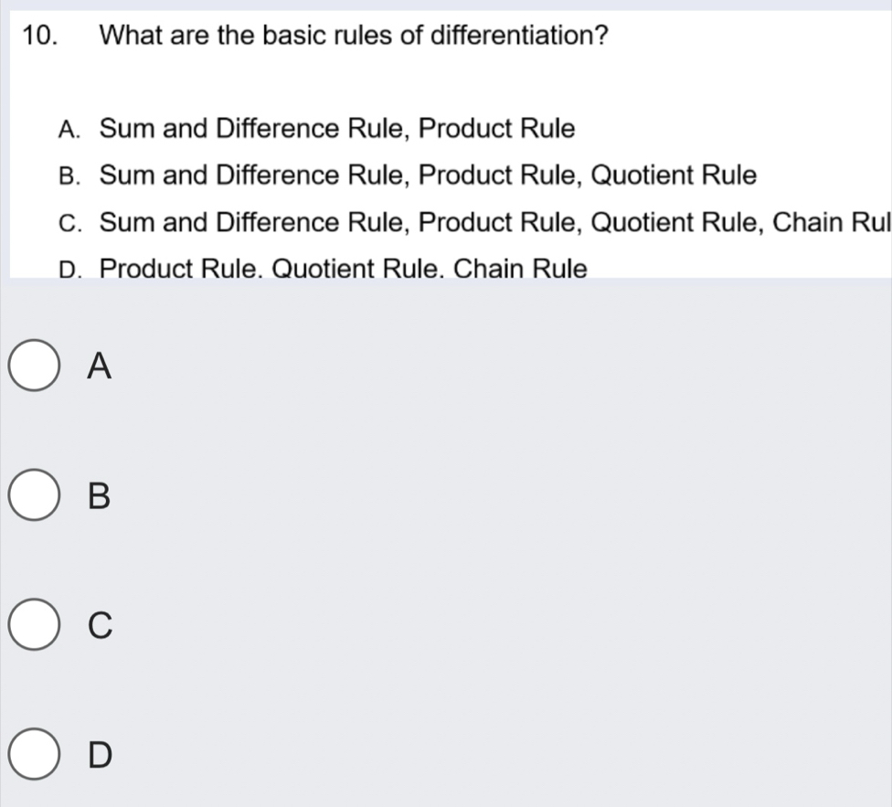Click option text 'Sum and Difference Rule, Product Rule'
892x807 pixels.
coord(337,129)
